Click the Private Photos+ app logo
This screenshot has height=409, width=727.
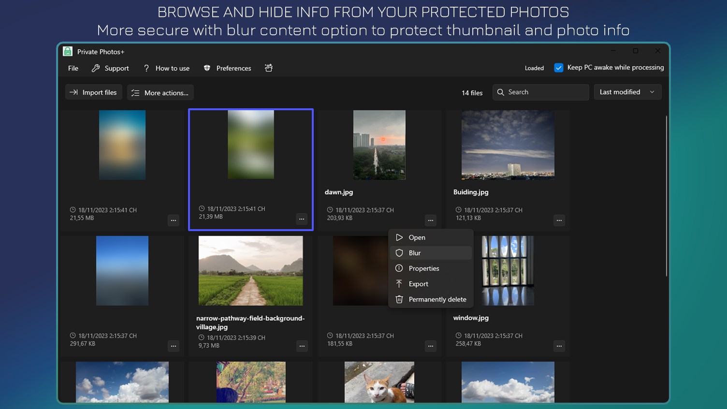[68, 51]
